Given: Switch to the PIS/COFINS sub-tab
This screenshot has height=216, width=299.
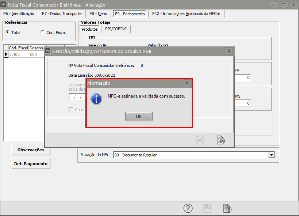Looking at the screenshot, I should click(116, 29).
